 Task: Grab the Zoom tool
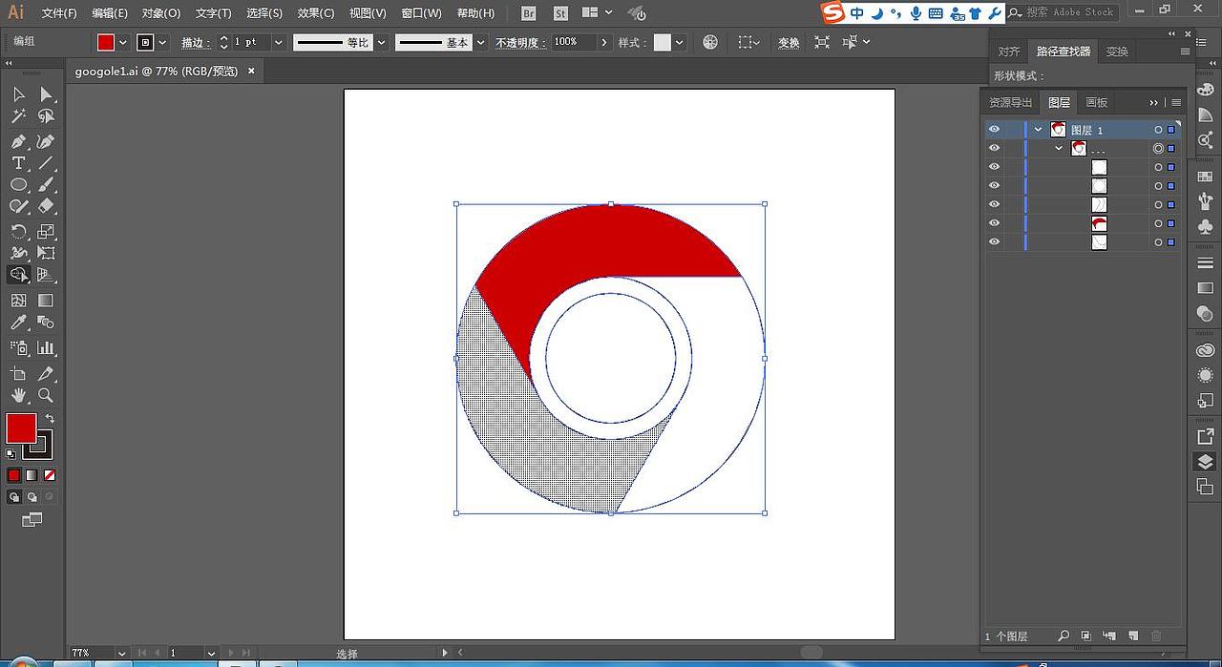(46, 395)
